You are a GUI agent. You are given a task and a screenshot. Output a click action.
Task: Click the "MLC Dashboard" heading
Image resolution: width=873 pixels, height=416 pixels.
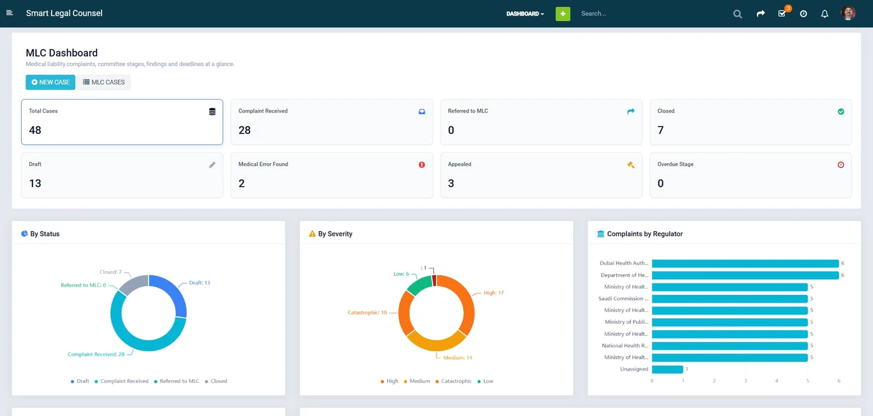click(62, 53)
